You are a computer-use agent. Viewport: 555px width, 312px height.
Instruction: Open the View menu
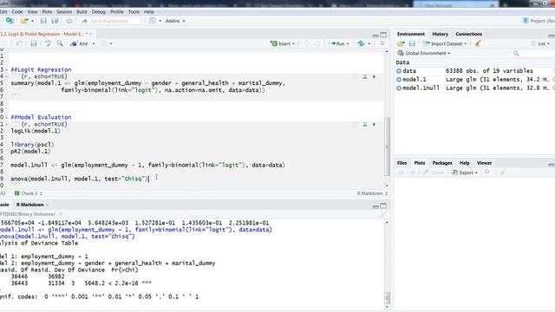[x=32, y=11]
